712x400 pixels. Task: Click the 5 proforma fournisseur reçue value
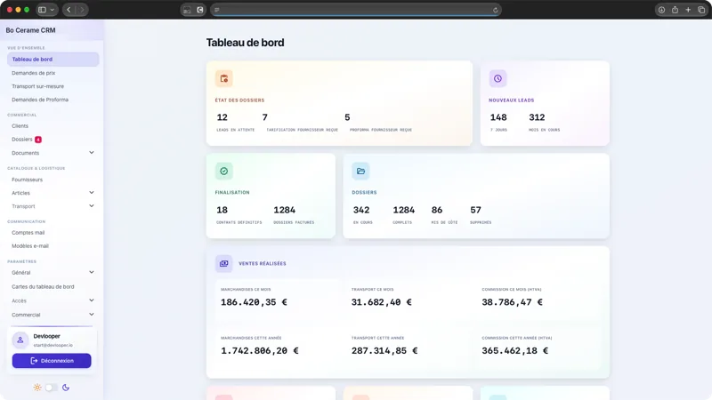pos(347,117)
